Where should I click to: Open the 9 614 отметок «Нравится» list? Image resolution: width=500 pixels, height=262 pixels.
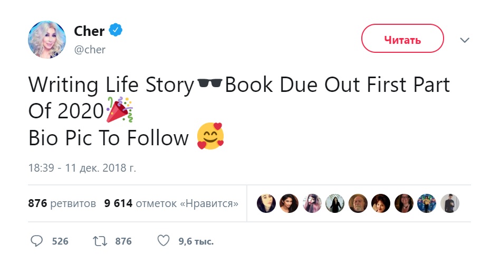[171, 203]
